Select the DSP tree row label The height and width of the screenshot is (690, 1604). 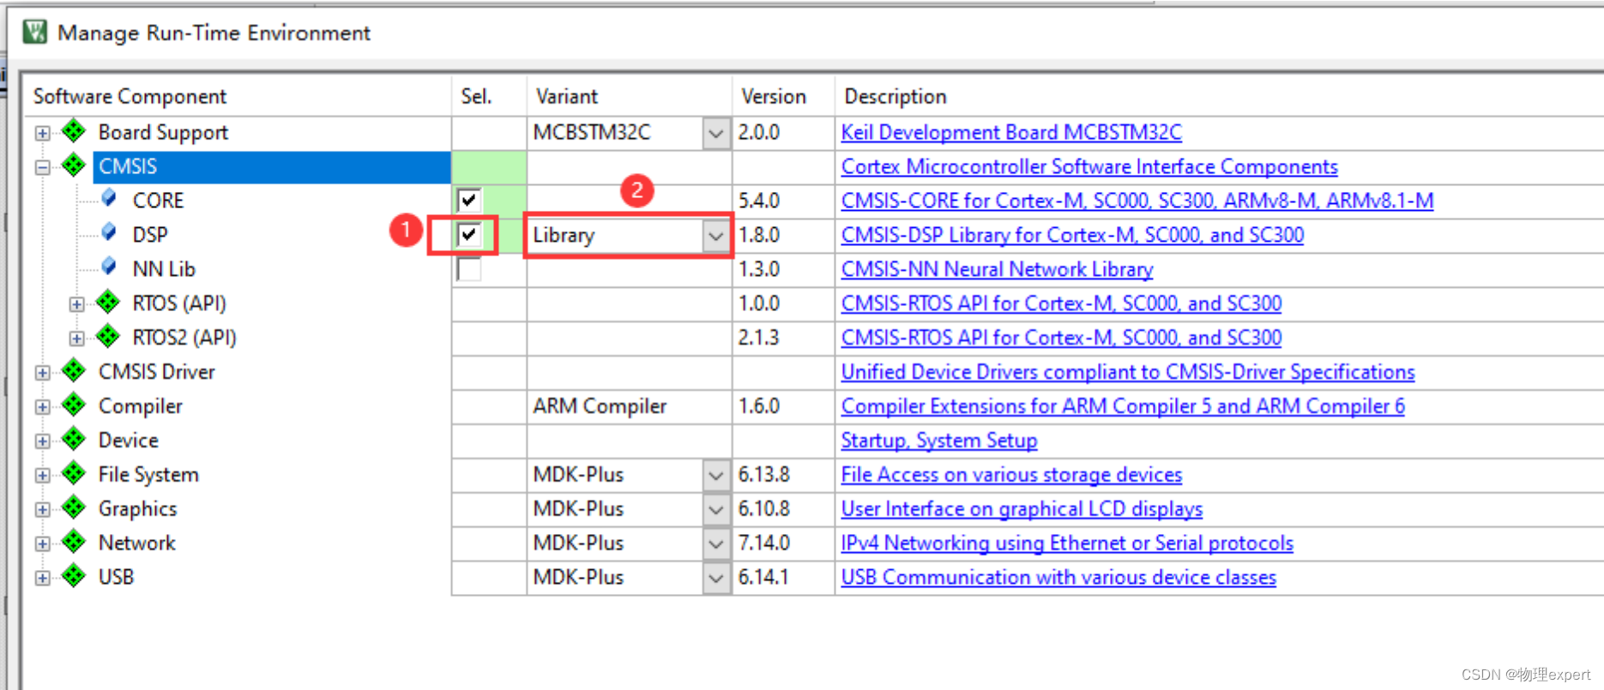150,235
